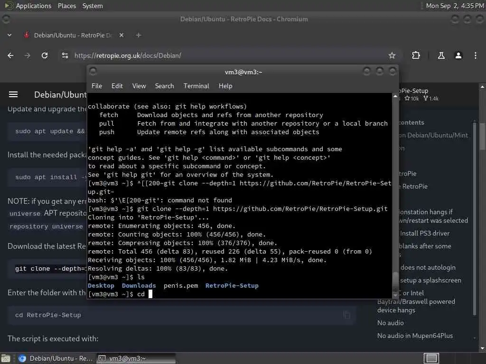Open 'does not autologin' contents link
This screenshot has width=486, height=364.
point(428,267)
